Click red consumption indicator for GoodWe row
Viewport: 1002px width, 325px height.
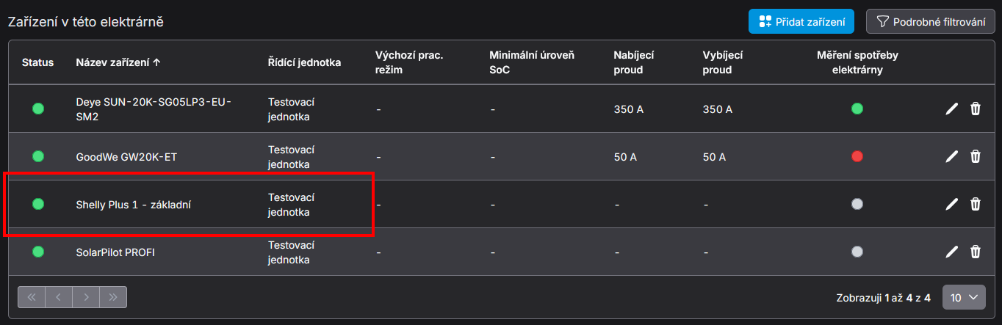(857, 156)
